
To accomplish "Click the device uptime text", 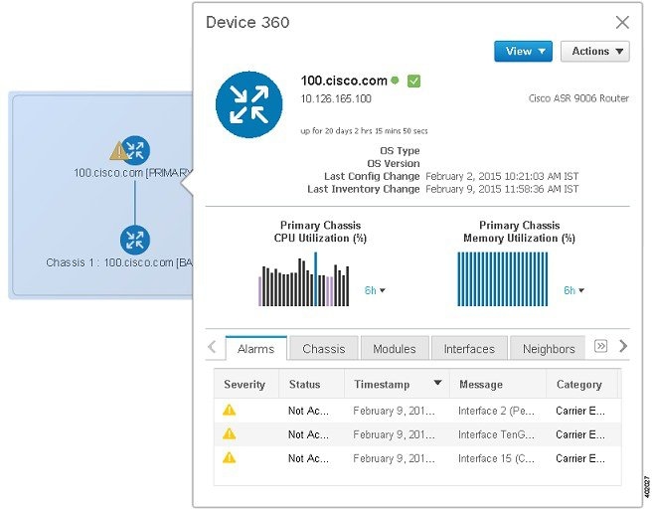I will point(364,131).
